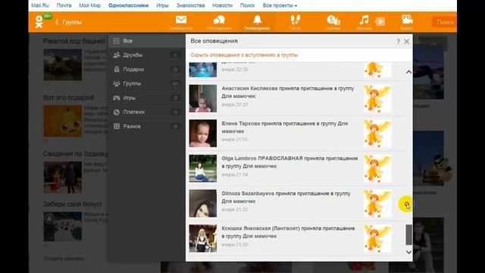Open group fairy image in Ксюшка row
485x273 pixels.
click(x=377, y=238)
